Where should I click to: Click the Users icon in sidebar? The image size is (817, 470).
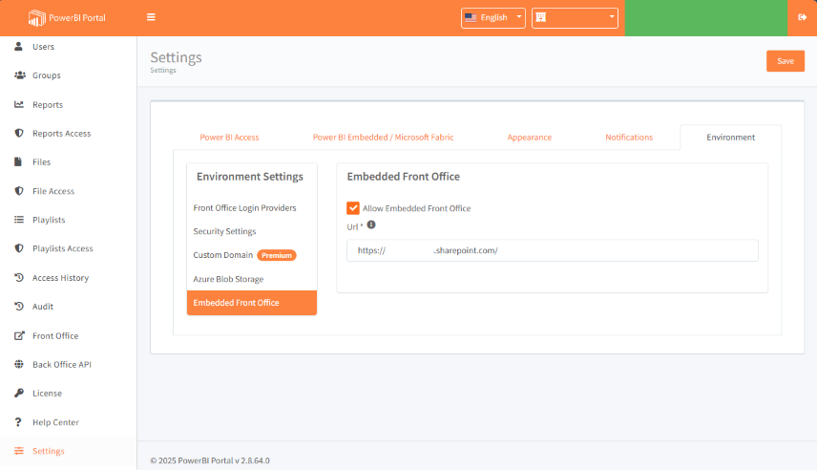[19, 46]
